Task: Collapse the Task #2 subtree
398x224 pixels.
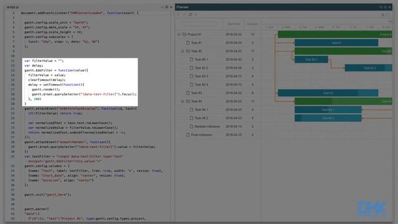Action: 182,51
